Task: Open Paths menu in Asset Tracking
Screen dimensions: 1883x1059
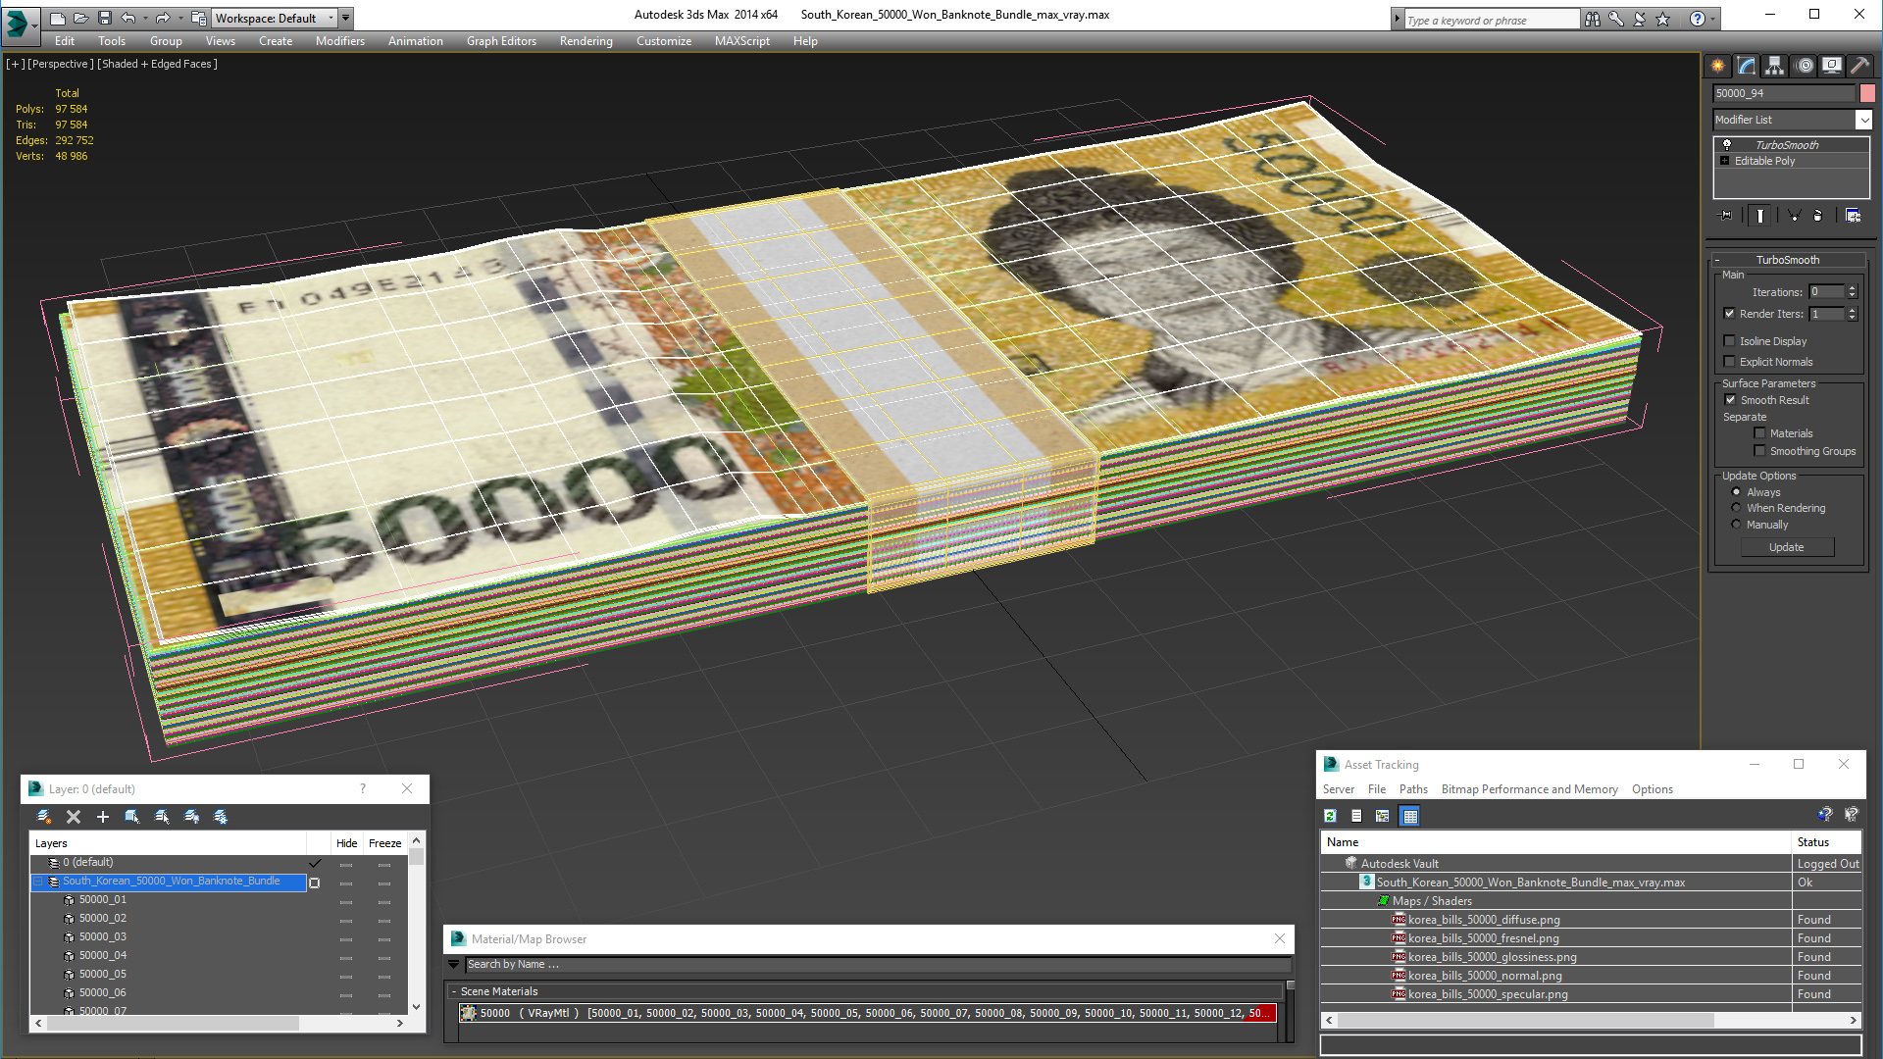Action: click(x=1413, y=789)
